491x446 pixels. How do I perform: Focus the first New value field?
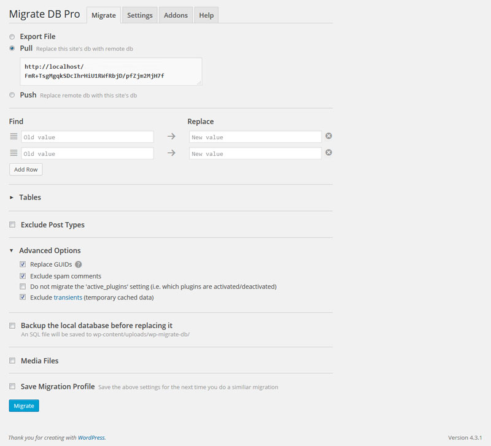[255, 137]
